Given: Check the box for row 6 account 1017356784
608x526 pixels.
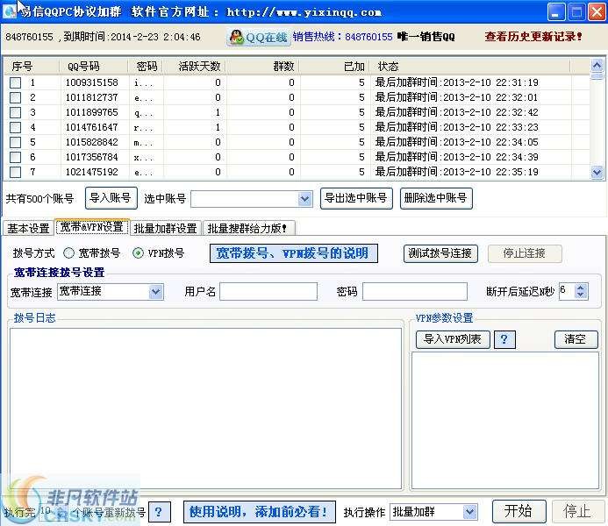Looking at the screenshot, I should point(15,157).
